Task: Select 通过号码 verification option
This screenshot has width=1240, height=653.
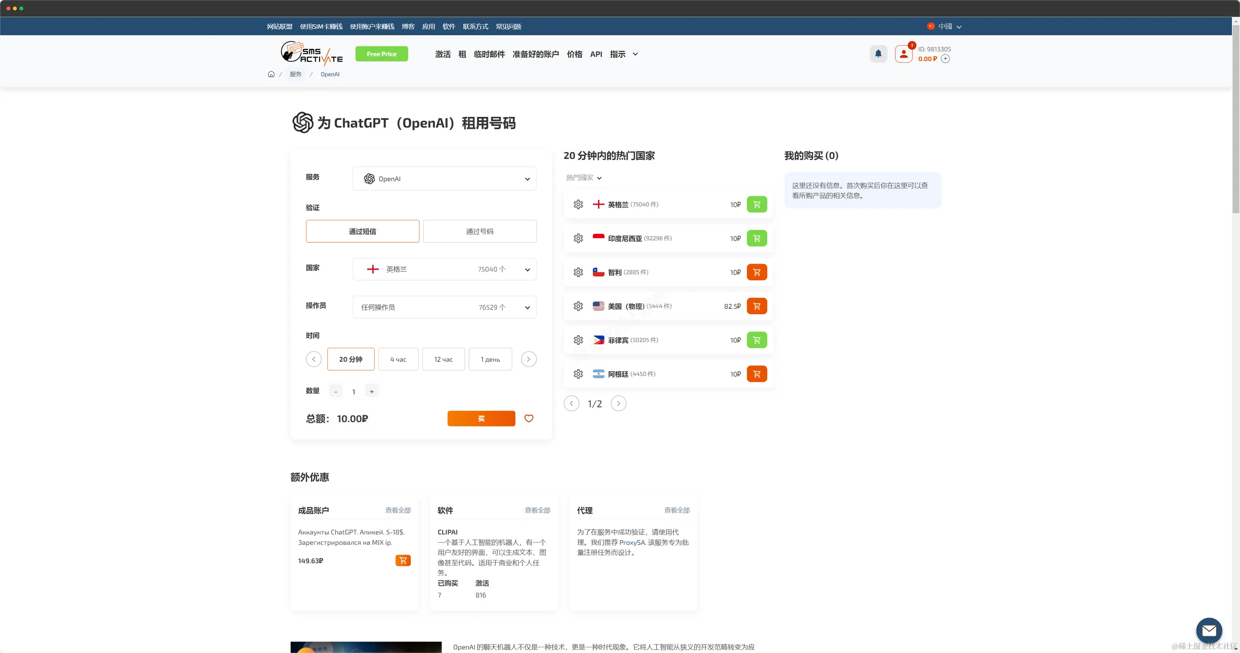Action: (x=479, y=231)
